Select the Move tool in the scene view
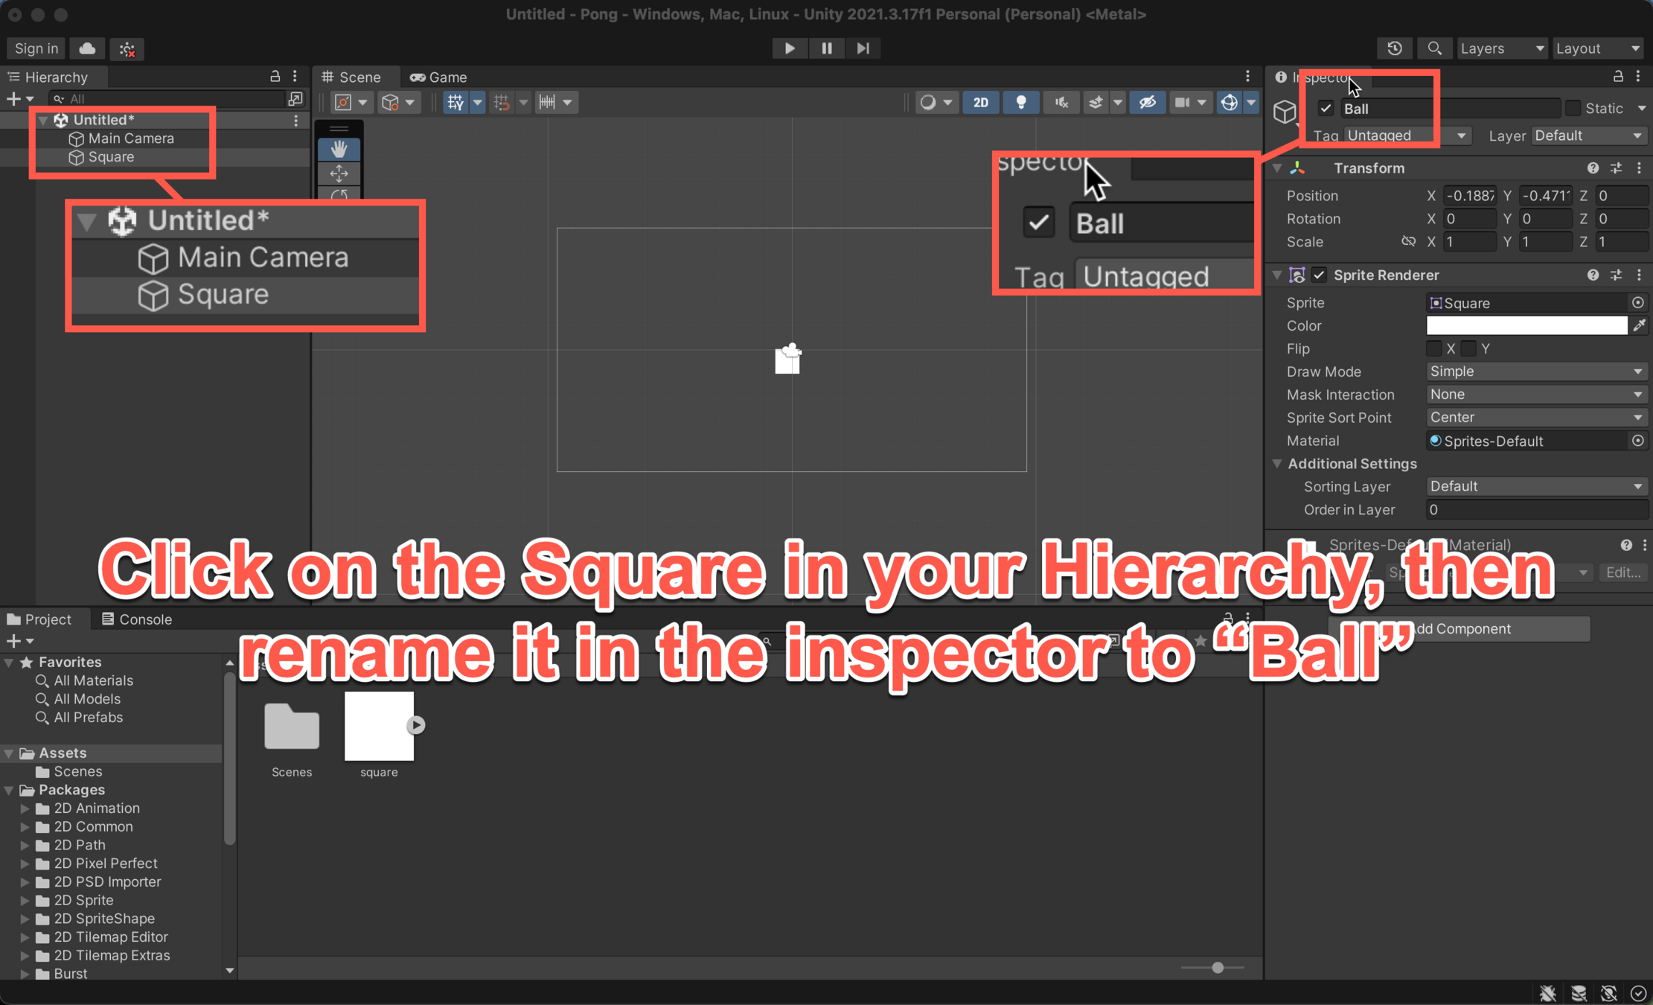 click(x=339, y=173)
